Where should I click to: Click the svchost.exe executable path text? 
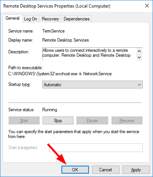[60, 74]
